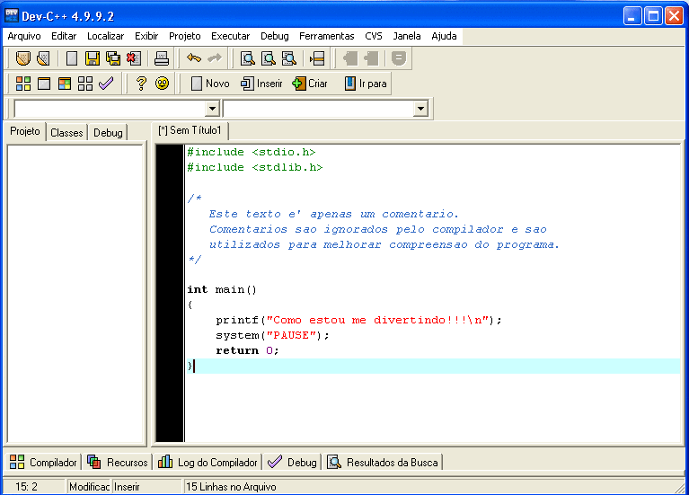Click the Print icon in toolbar
This screenshot has height=495, width=689.
pos(161,58)
